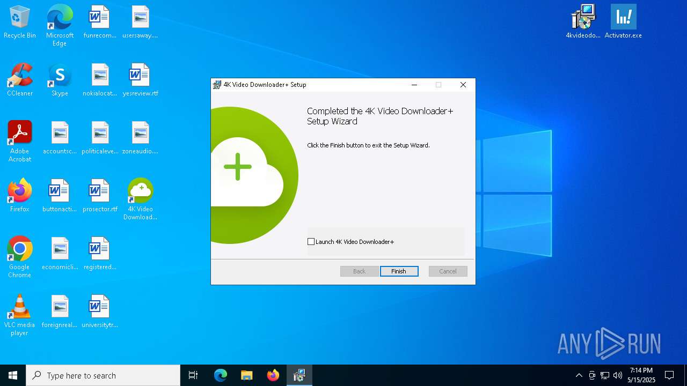
Task: Select the accountsc image file icon
Action: (x=60, y=138)
